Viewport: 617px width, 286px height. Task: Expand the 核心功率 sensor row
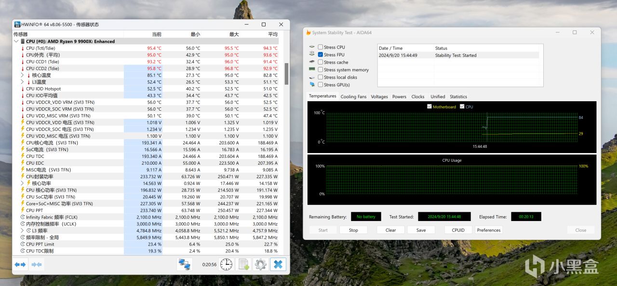click(22, 183)
